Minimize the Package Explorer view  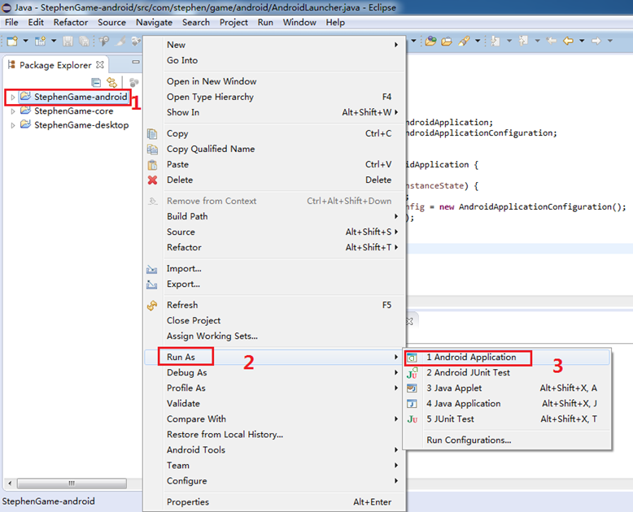click(x=136, y=62)
